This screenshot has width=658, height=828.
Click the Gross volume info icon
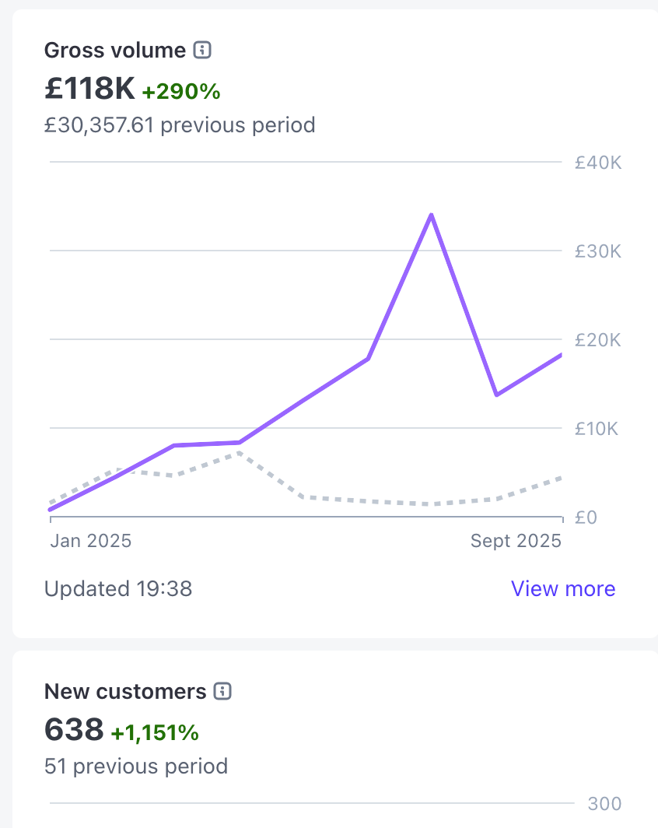(x=202, y=51)
